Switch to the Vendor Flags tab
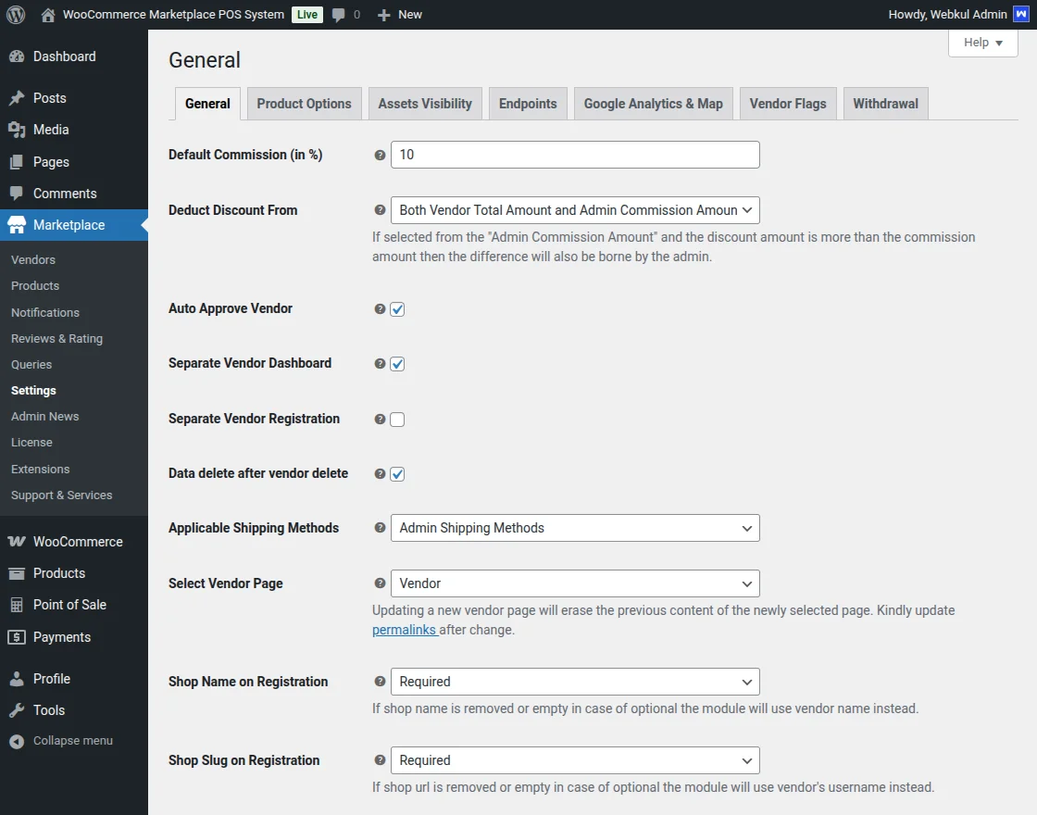Viewport: 1037px width, 815px height. click(788, 103)
